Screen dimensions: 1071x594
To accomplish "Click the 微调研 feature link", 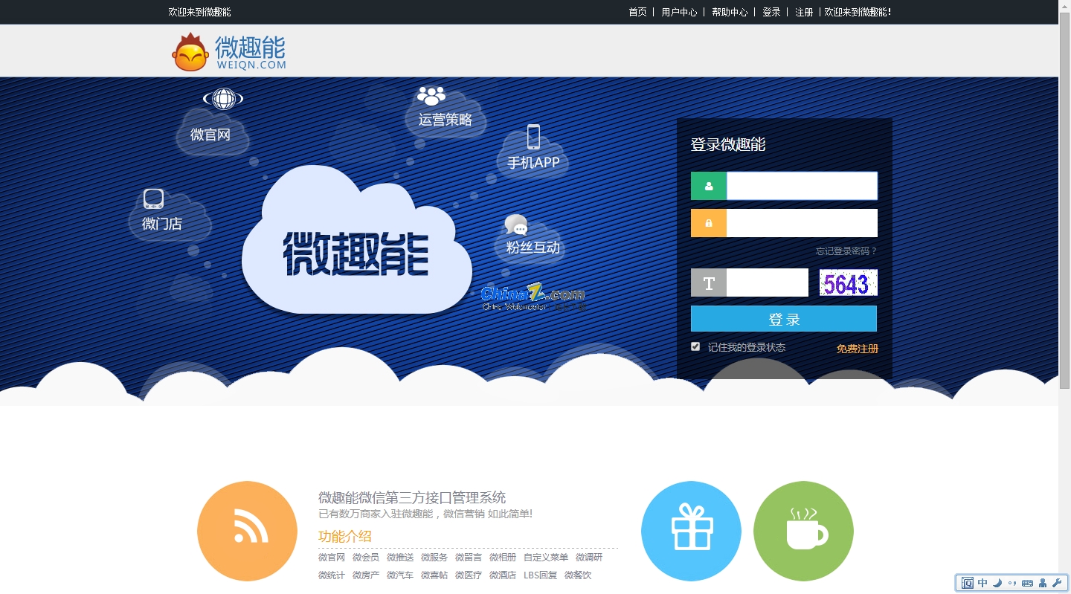I will pos(589,558).
